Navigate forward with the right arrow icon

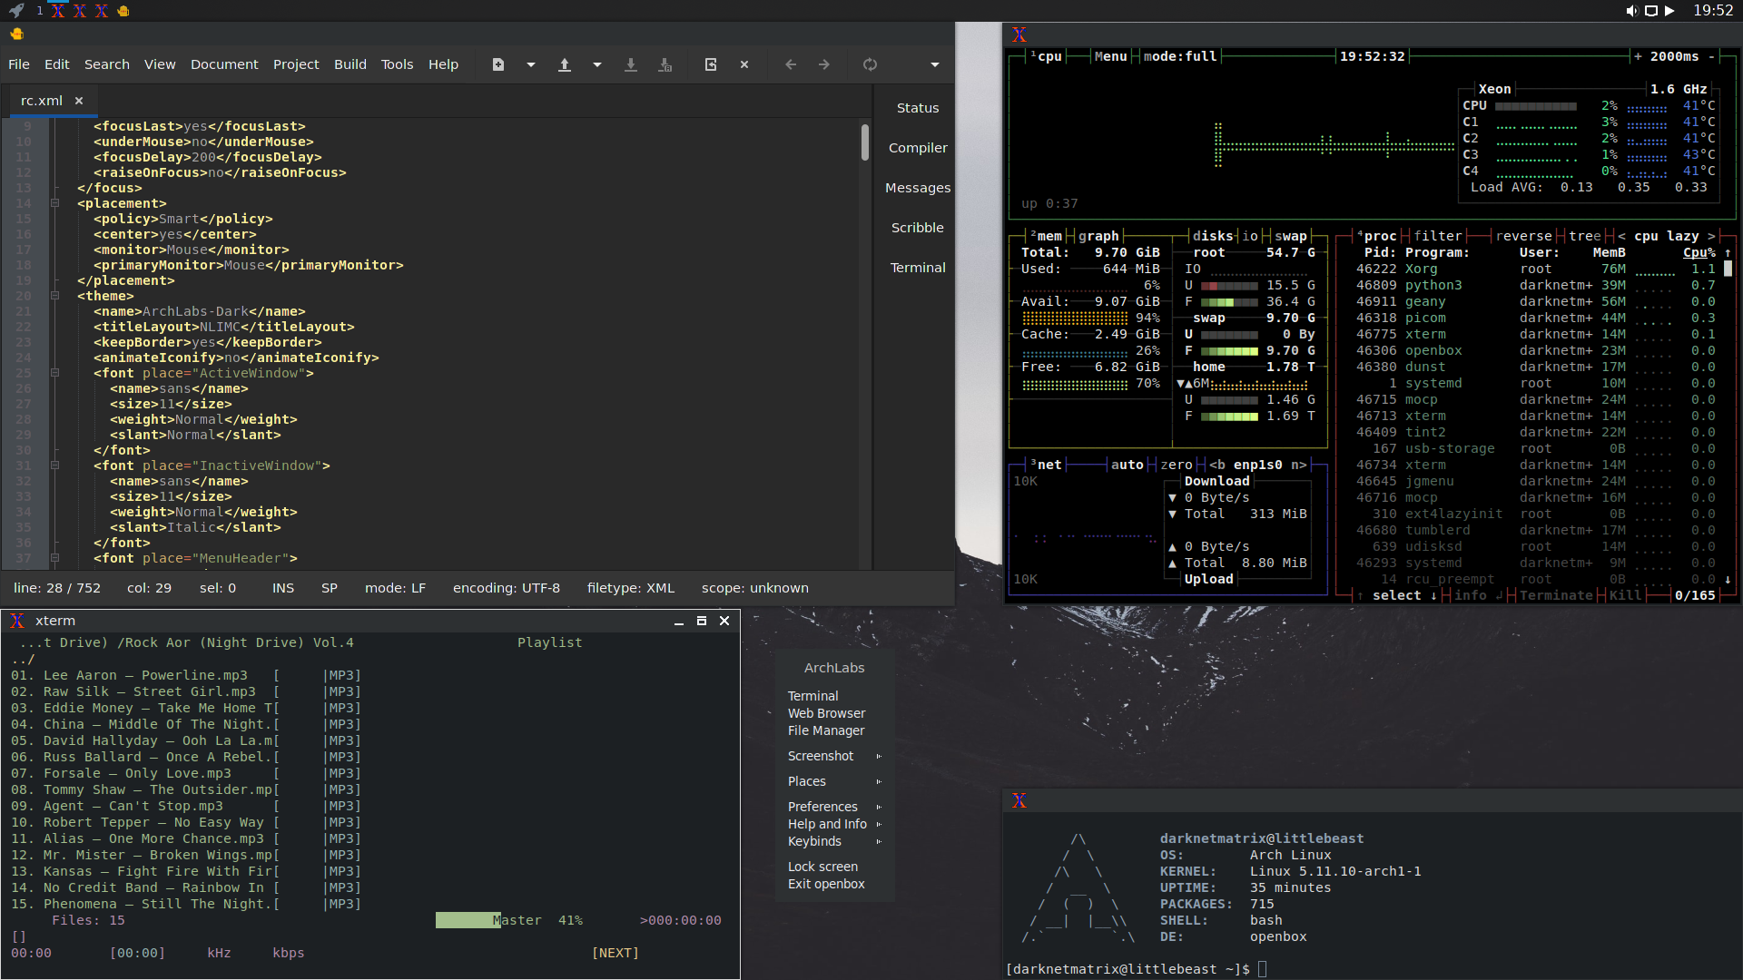(824, 64)
